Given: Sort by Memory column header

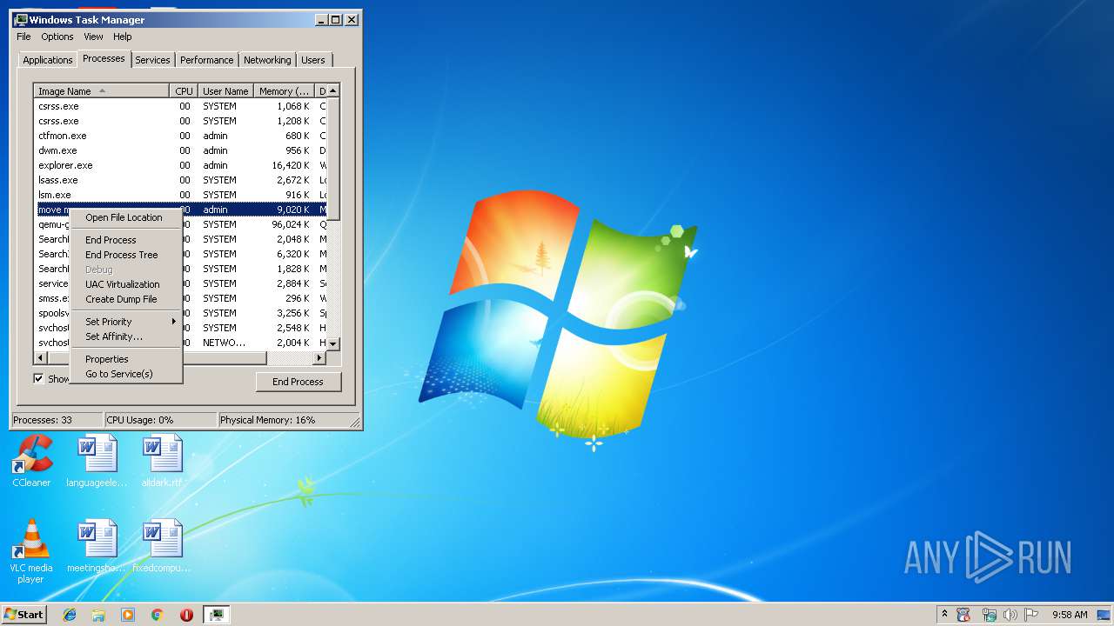Looking at the screenshot, I should coord(285,90).
